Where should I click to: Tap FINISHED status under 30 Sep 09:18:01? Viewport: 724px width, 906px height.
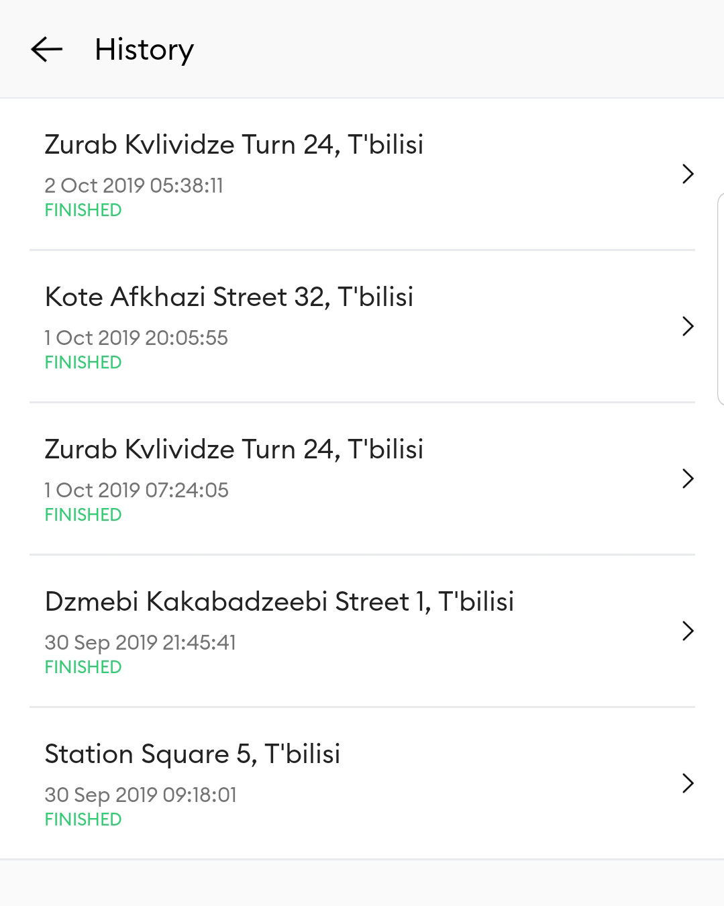[83, 819]
